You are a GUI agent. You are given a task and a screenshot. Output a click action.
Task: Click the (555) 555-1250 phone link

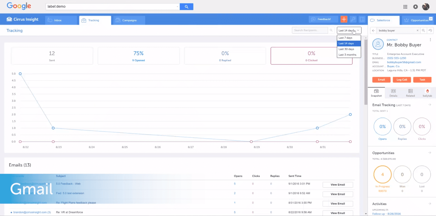click(x=397, y=58)
